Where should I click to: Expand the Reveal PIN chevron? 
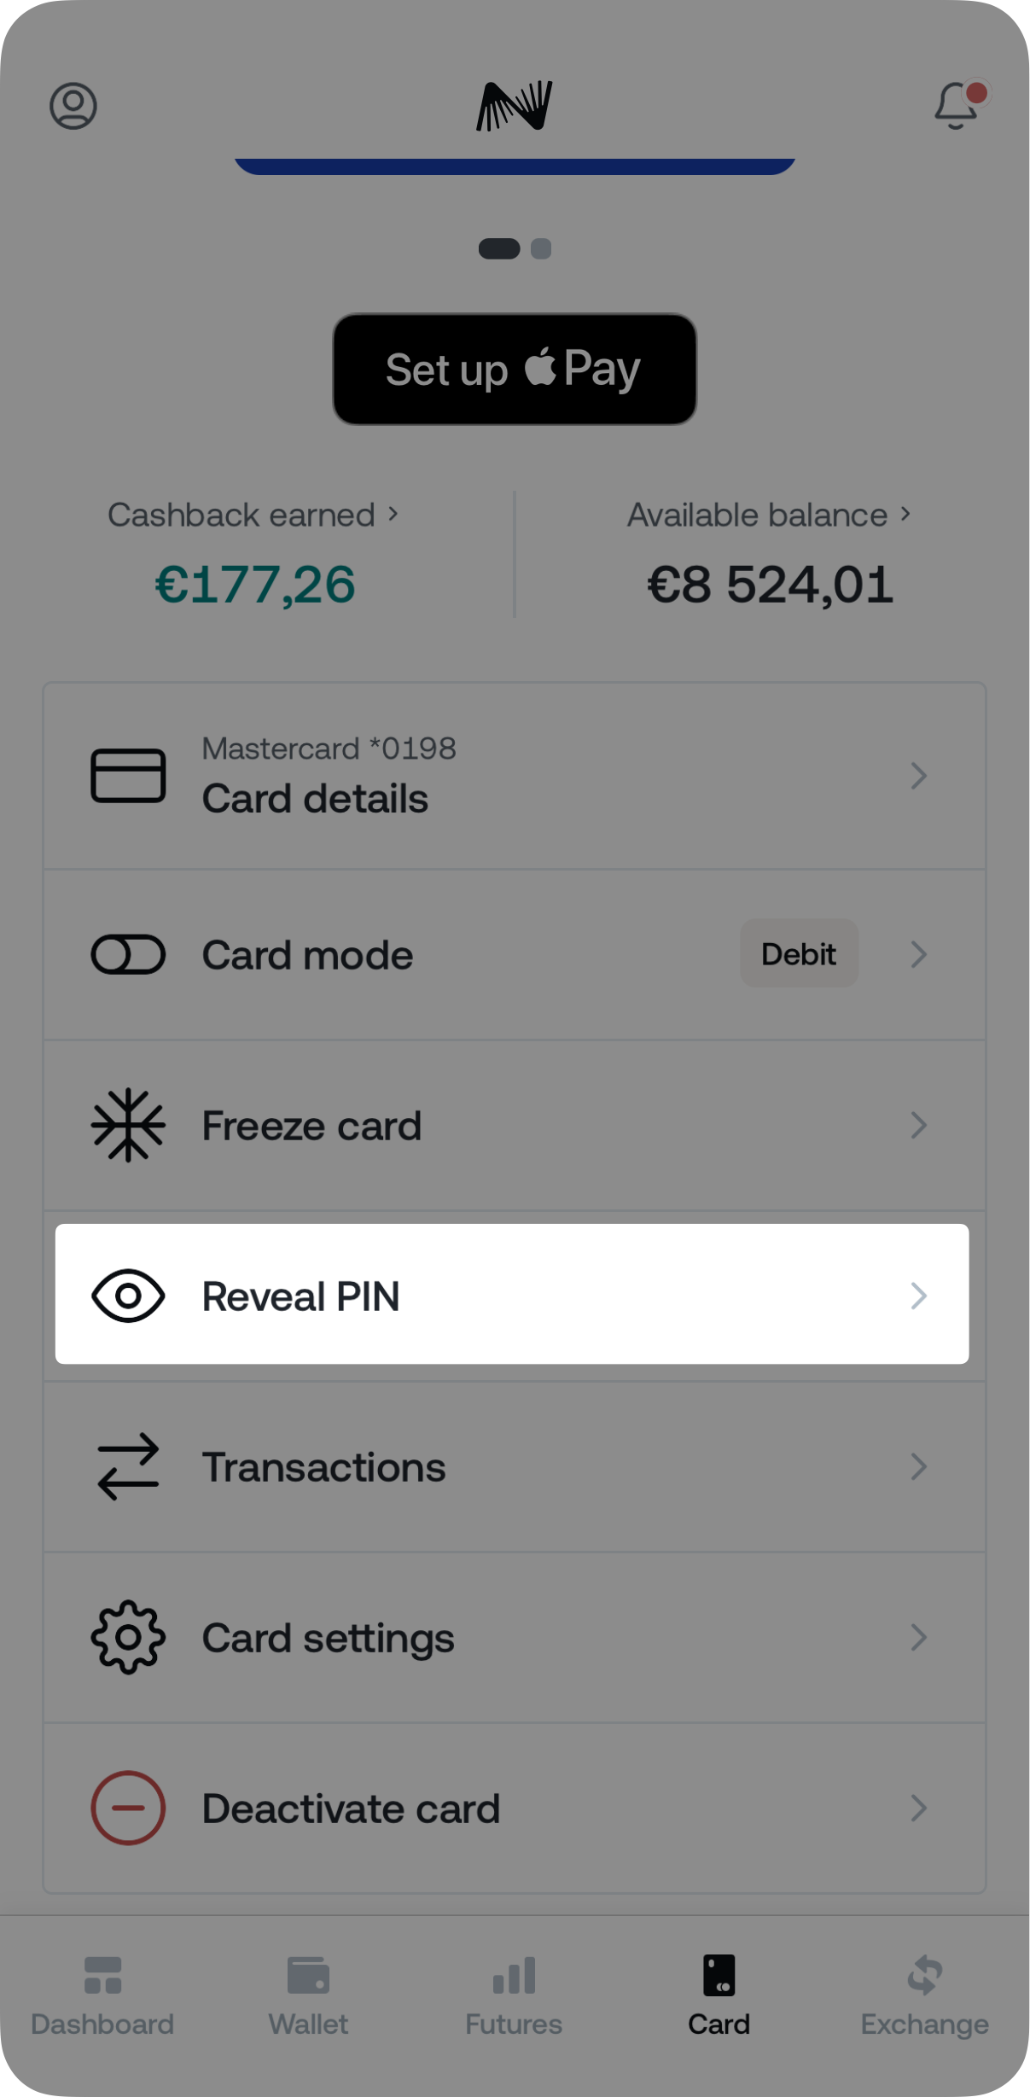(x=918, y=1296)
